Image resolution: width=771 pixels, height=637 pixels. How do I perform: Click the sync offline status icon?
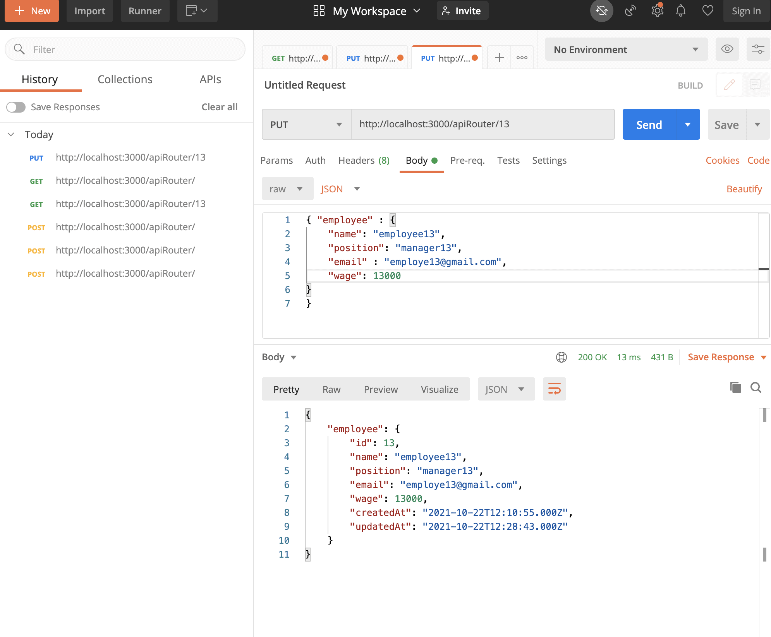(x=601, y=10)
